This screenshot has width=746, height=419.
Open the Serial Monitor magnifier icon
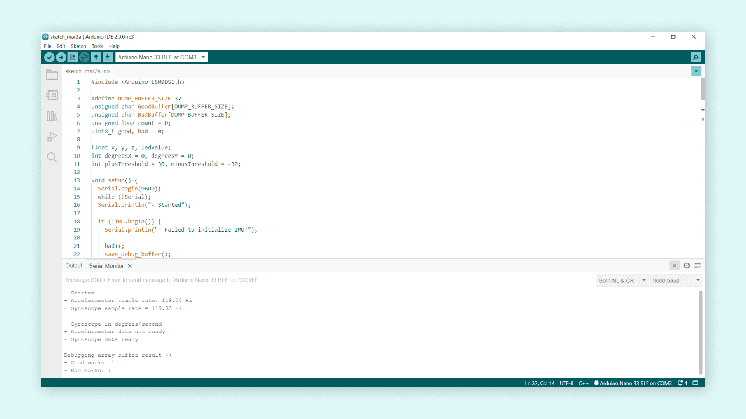click(696, 57)
